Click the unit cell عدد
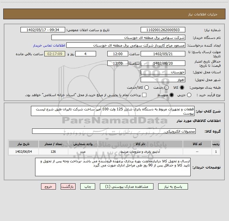Image resolution: width=229 pixels, height=221 pixels. [x=83, y=152]
